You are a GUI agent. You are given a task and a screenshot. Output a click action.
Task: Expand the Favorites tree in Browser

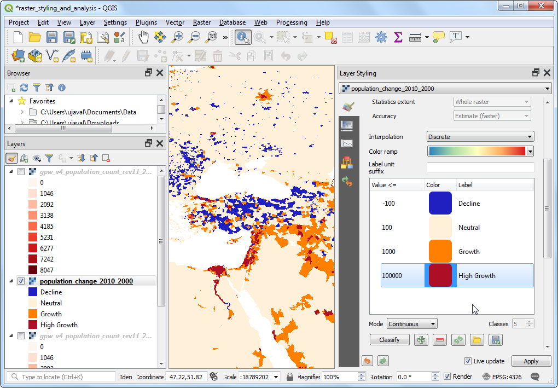tap(11, 101)
